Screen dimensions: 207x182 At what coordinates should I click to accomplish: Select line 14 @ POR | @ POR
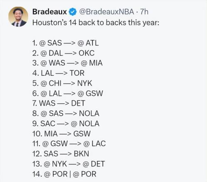[x=65, y=174]
